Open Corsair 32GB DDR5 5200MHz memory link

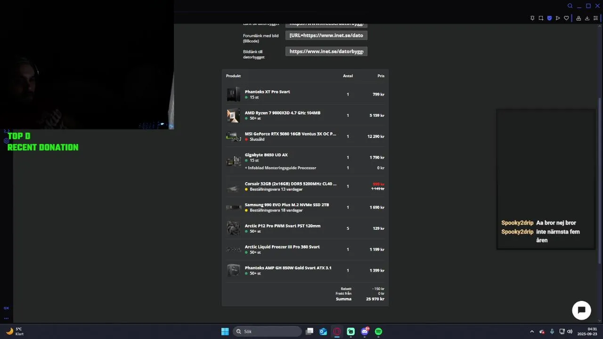click(291, 184)
